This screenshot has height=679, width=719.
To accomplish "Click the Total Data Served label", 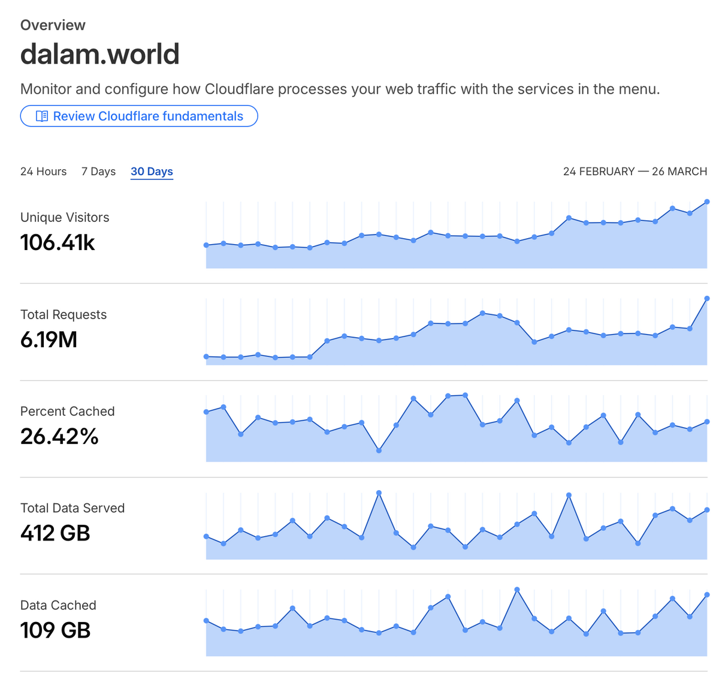I will click(72, 508).
